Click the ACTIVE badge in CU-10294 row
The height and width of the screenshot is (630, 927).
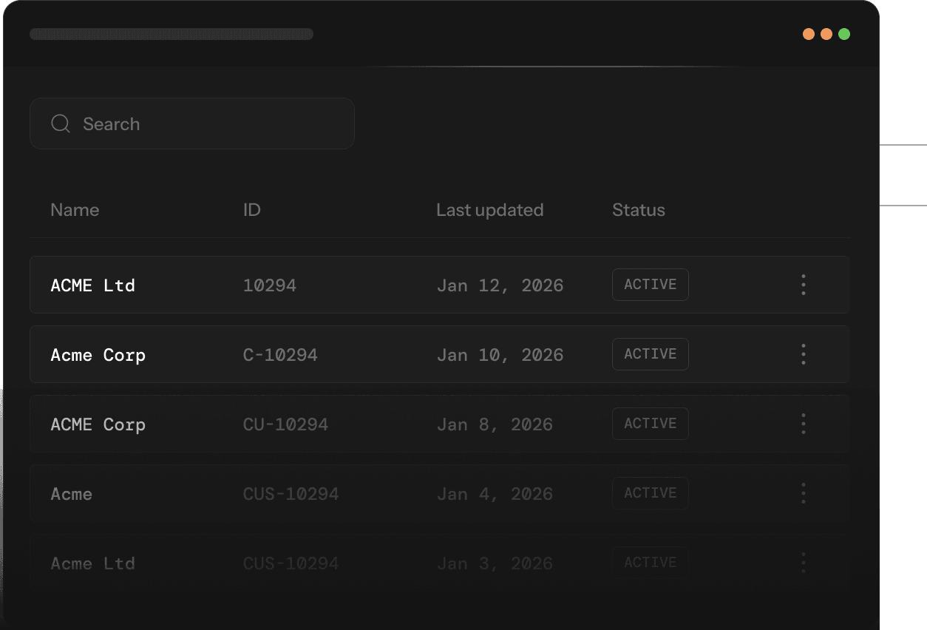point(650,424)
